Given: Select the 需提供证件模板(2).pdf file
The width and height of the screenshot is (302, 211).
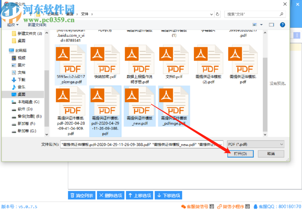Looking at the screenshot, I should pyautogui.click(x=209, y=65).
